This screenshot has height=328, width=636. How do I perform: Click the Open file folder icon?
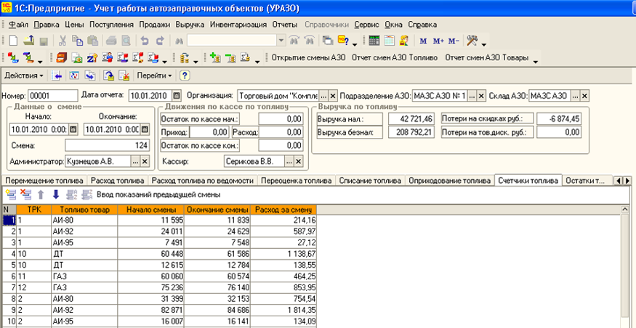click(28, 41)
